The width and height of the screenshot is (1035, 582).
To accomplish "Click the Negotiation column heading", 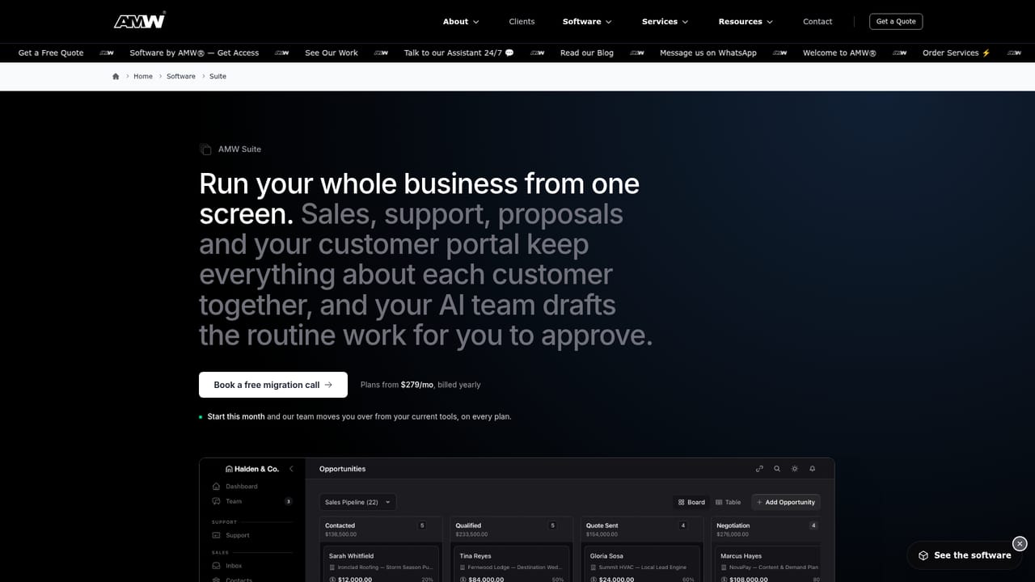I will coord(733,525).
